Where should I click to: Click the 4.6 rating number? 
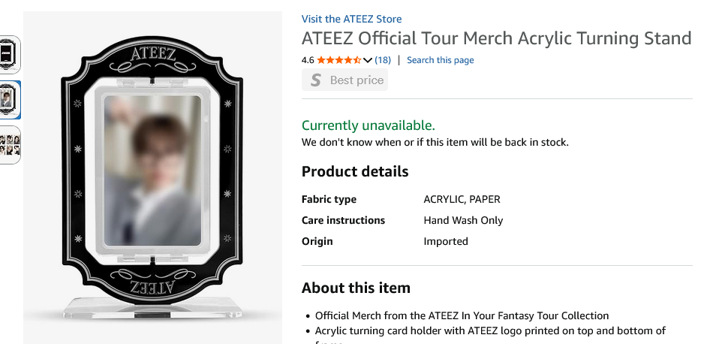pyautogui.click(x=308, y=60)
